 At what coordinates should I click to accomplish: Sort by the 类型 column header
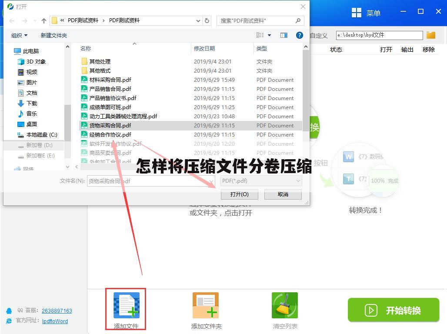coord(261,48)
